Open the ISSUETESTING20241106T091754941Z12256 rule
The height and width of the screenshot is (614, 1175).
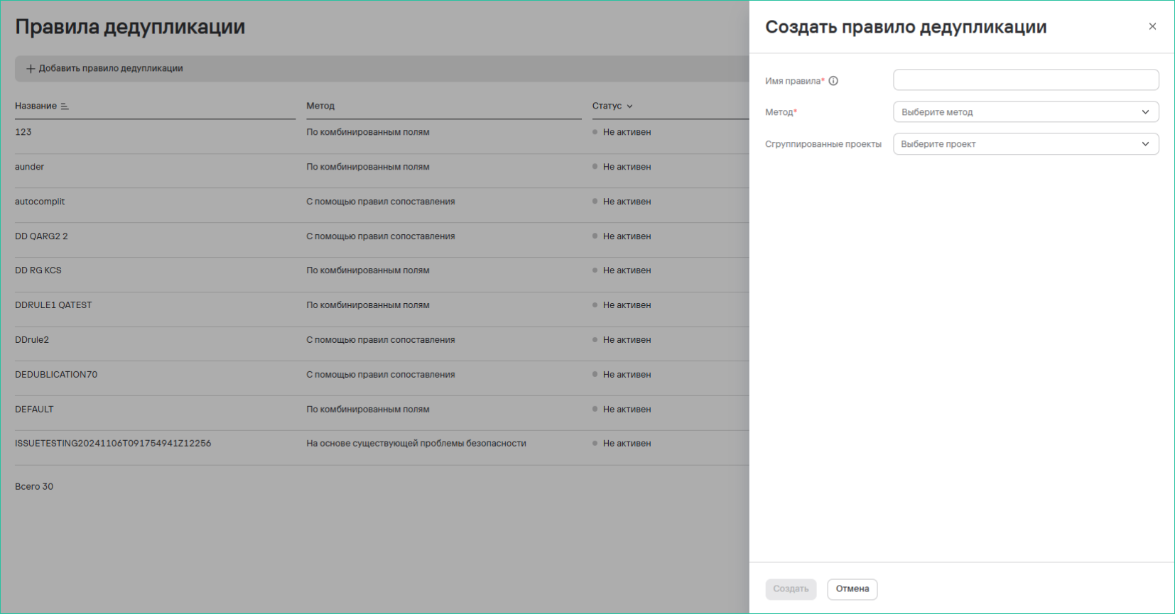[x=113, y=444]
